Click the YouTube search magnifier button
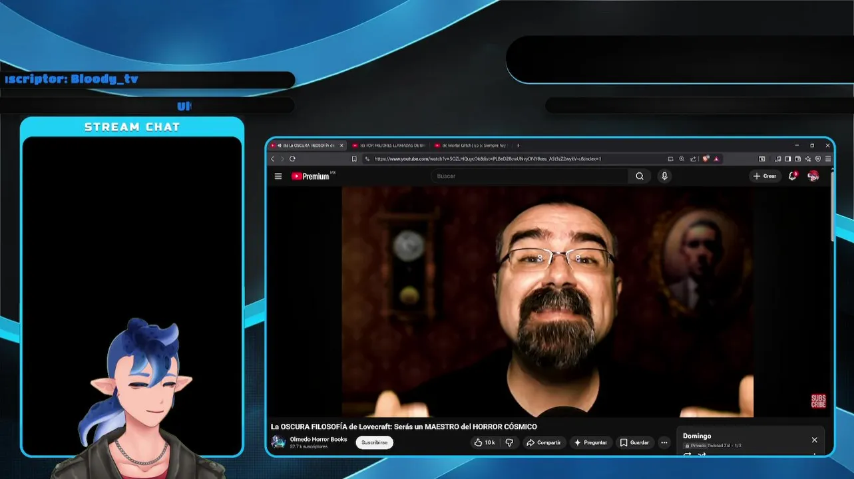The width and height of the screenshot is (854, 479). point(640,176)
